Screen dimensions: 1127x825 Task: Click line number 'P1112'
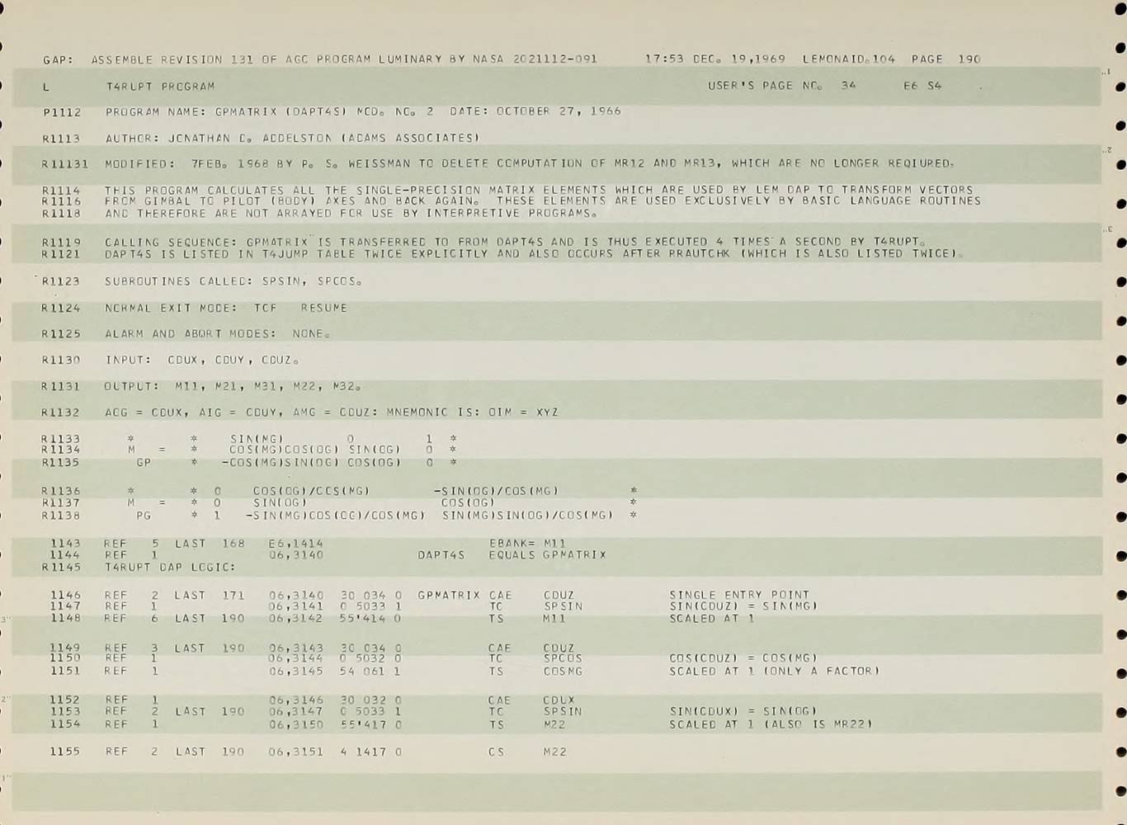click(62, 112)
